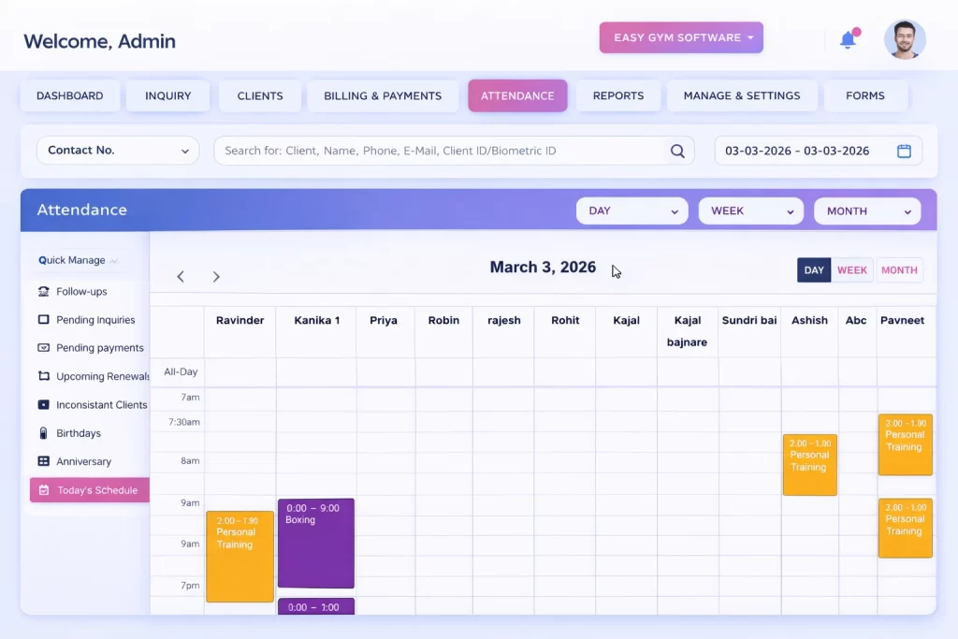Click the search magnifier icon

pos(677,151)
